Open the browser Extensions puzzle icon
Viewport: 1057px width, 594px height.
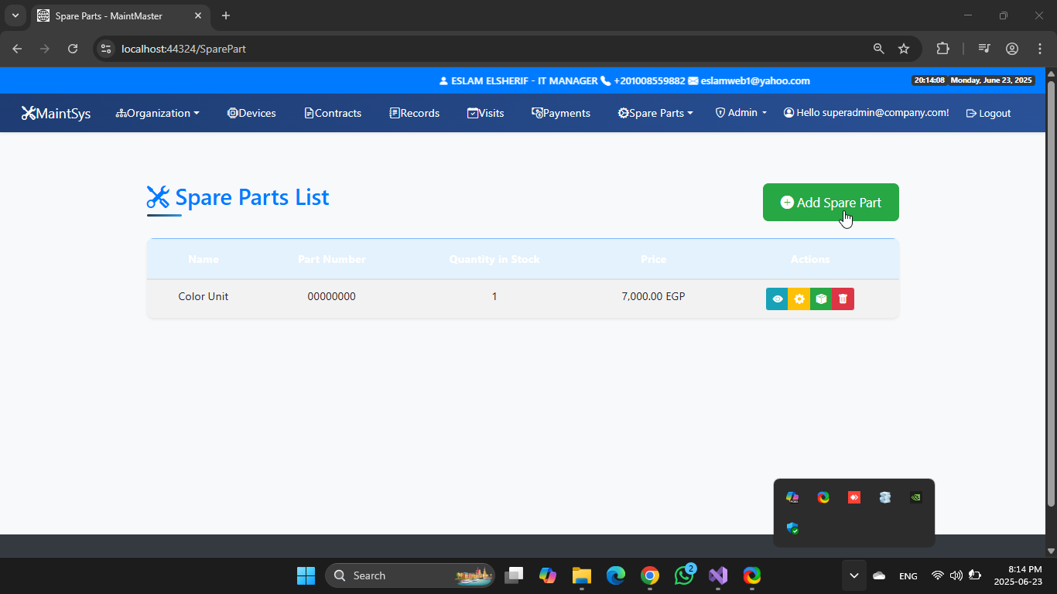click(x=942, y=49)
